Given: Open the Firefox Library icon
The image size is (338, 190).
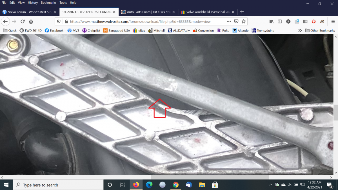Looking at the screenshot, I should (272, 21).
